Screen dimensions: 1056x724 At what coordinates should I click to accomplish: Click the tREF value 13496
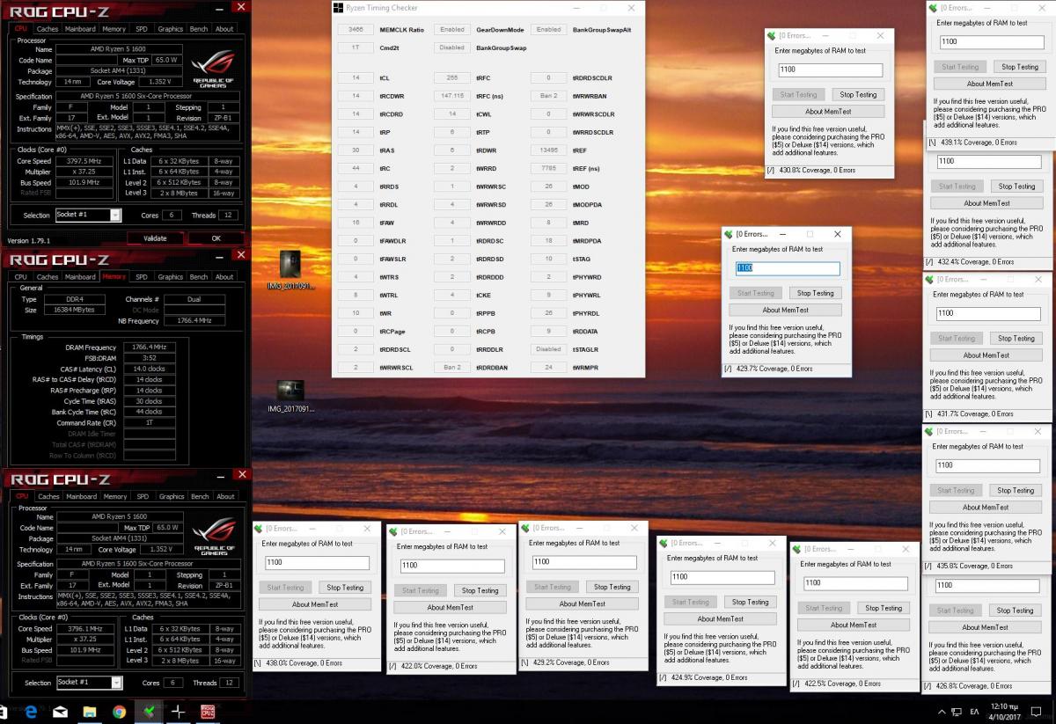(x=548, y=150)
